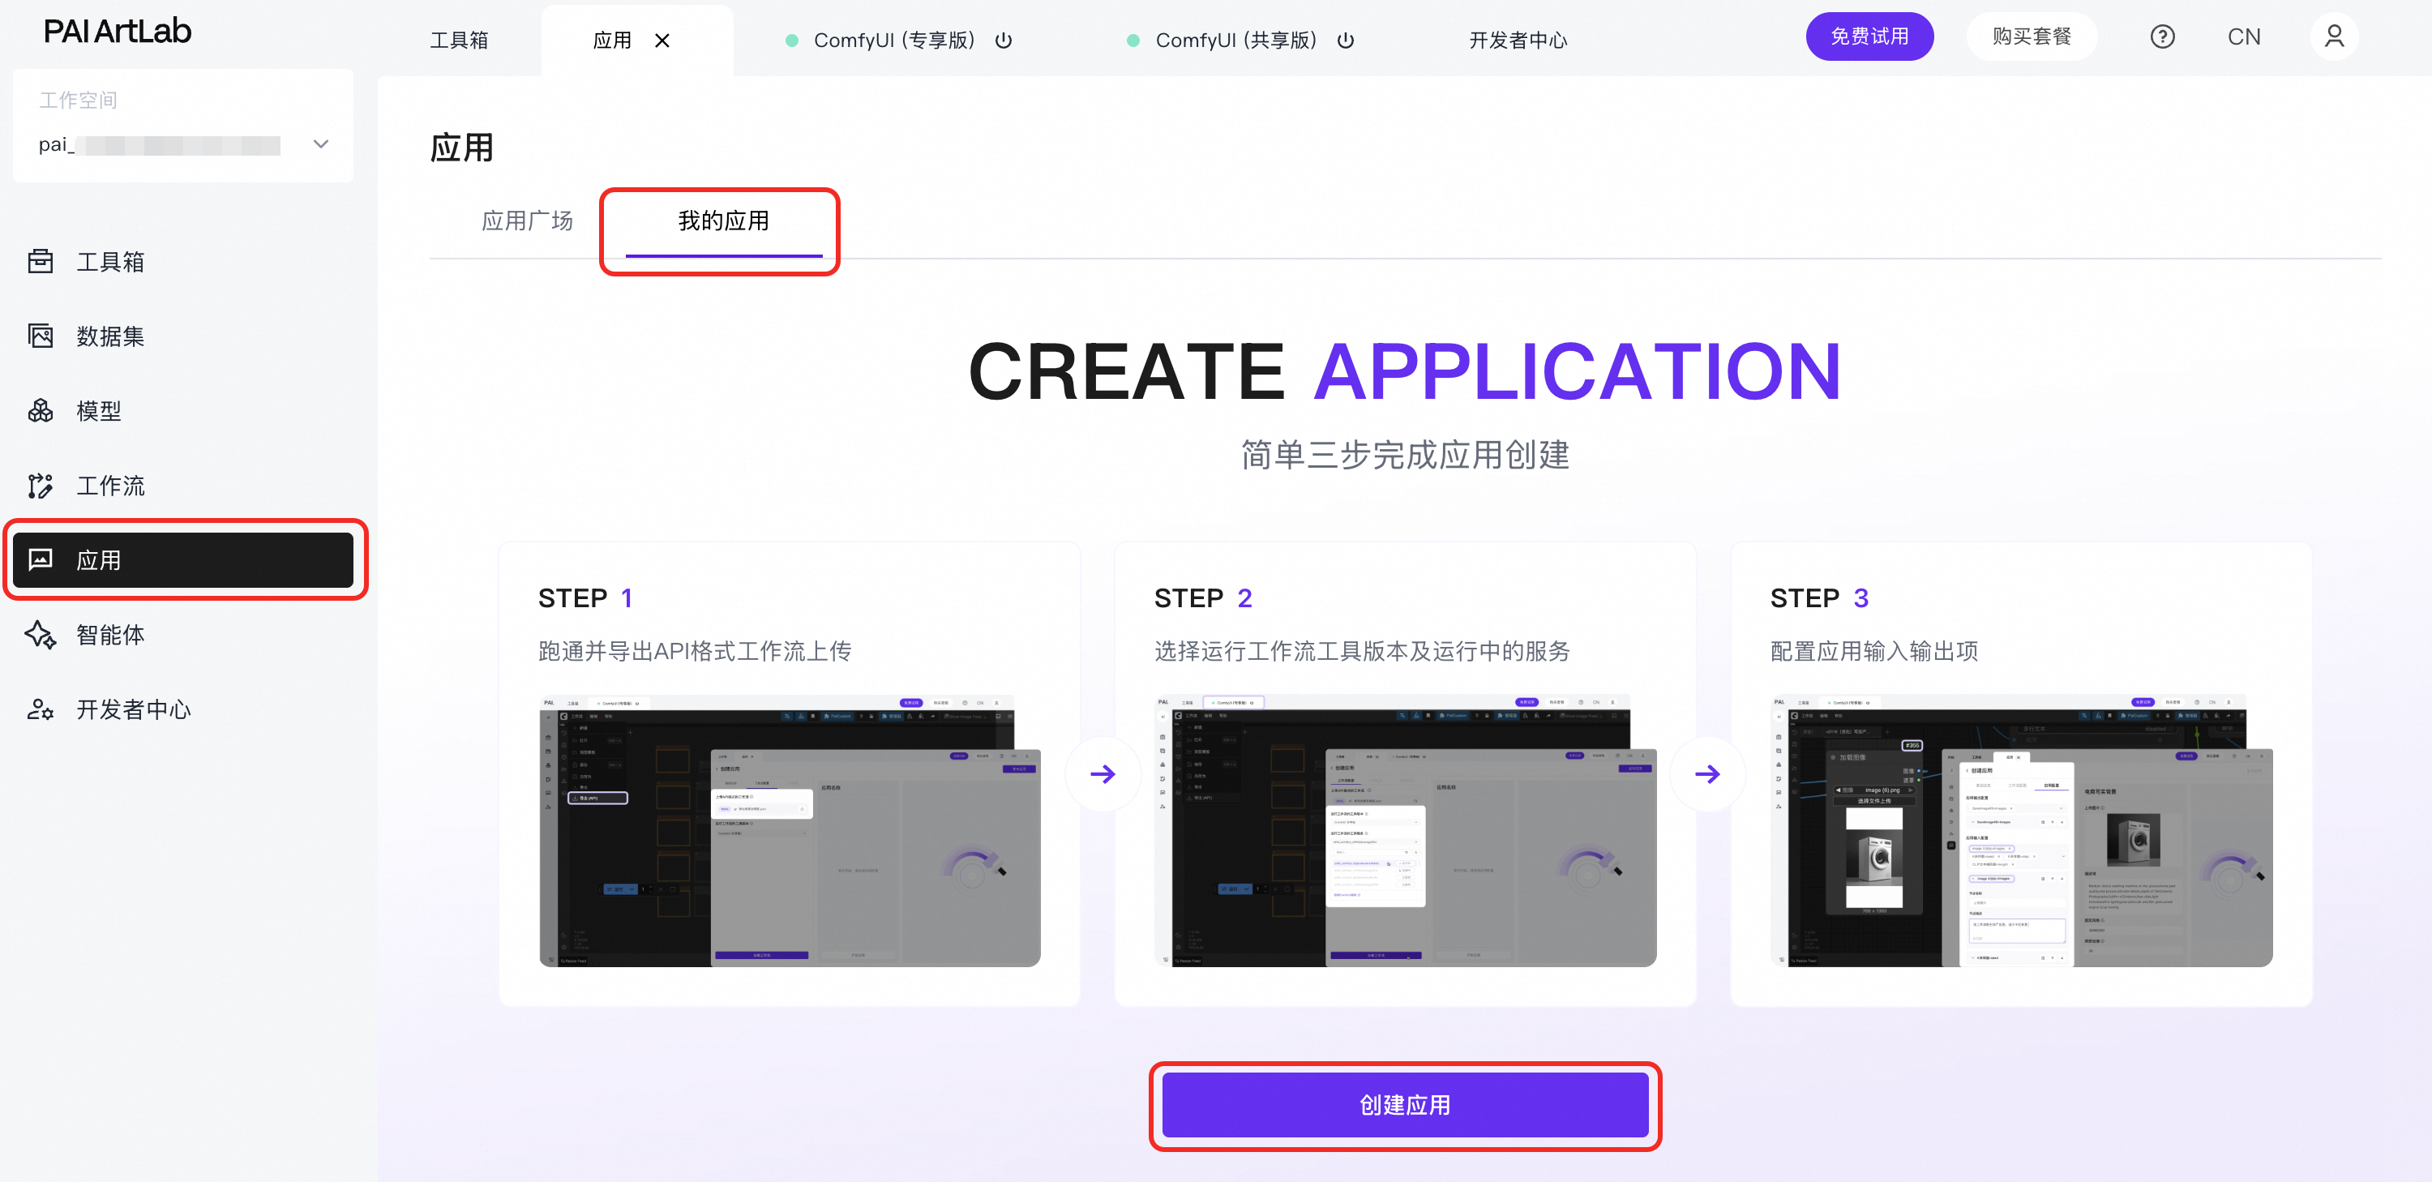Open 开发者中心 developer icon in sidebar
Viewport: 2432px width, 1182px height.
[x=41, y=709]
